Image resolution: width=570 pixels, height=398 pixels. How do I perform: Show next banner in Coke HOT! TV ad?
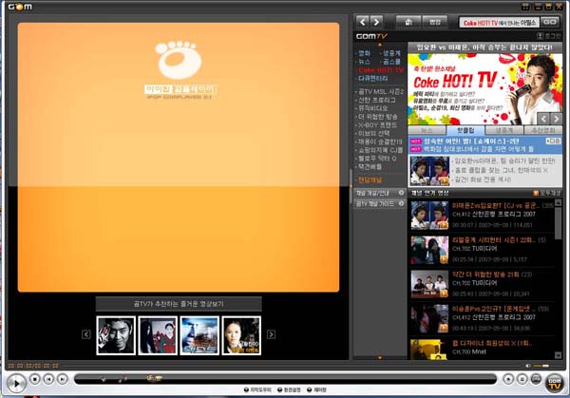(556, 119)
